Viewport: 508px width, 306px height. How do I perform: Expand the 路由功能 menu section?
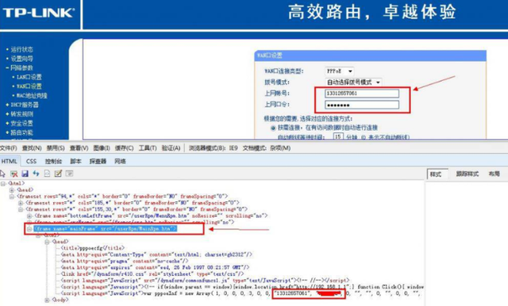tap(21, 132)
